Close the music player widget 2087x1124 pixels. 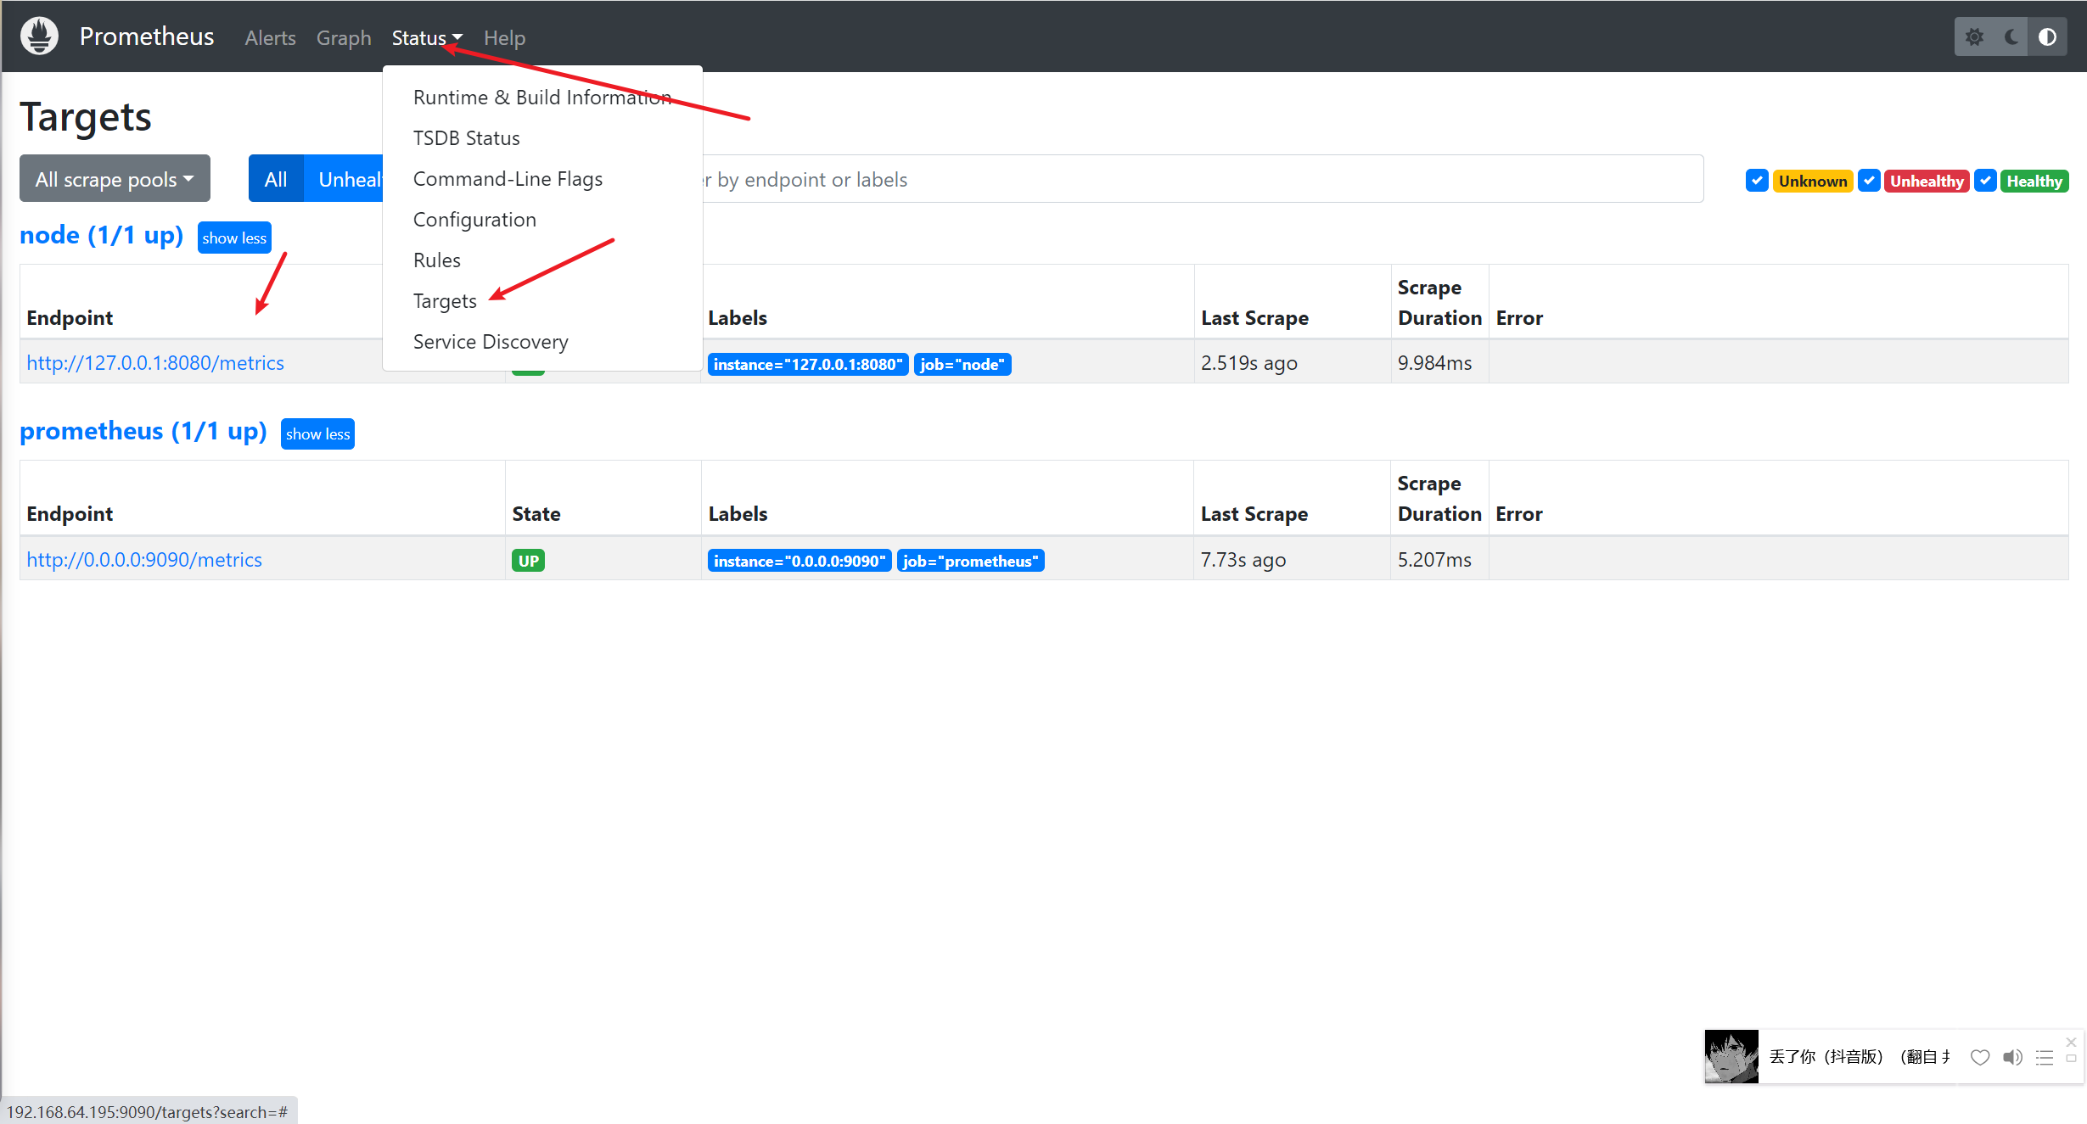(x=2071, y=1043)
